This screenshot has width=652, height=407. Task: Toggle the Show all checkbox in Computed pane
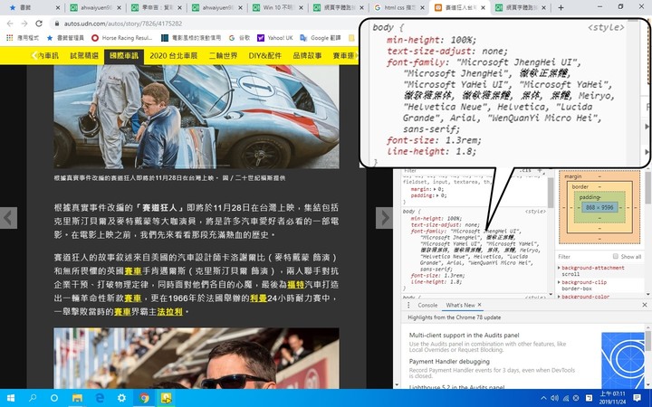coord(616,256)
